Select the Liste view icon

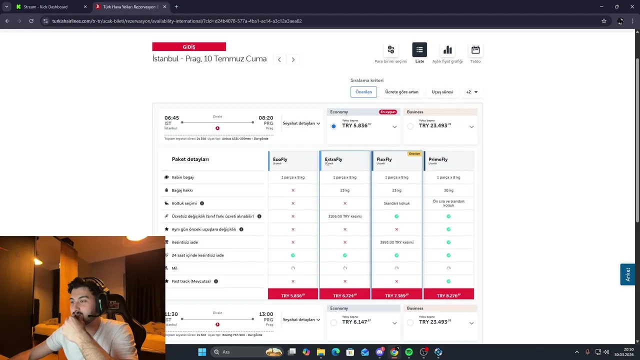click(x=419, y=50)
